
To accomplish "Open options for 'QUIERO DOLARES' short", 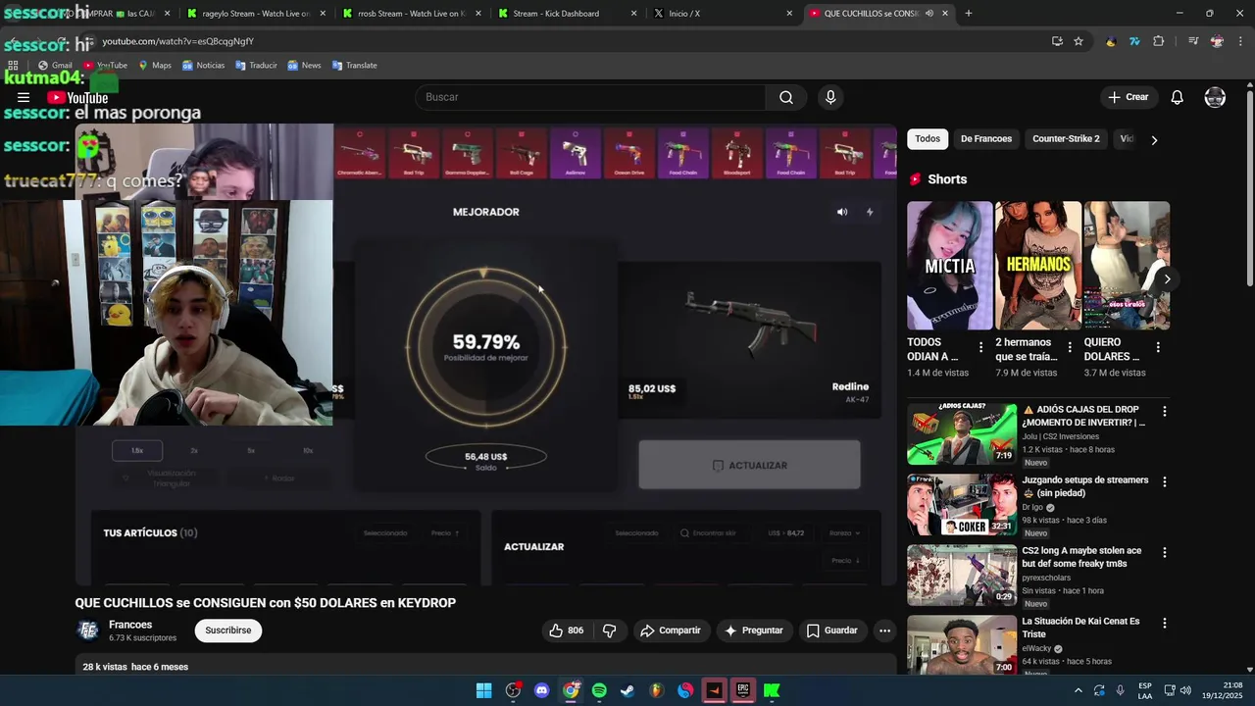I will [1158, 347].
